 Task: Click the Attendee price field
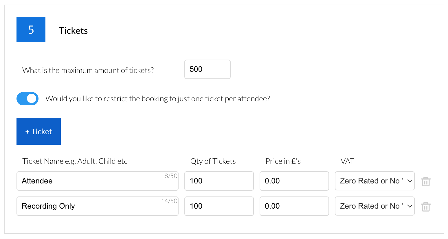(x=294, y=181)
